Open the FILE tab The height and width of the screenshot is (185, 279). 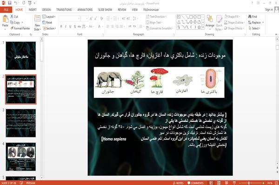(6, 10)
